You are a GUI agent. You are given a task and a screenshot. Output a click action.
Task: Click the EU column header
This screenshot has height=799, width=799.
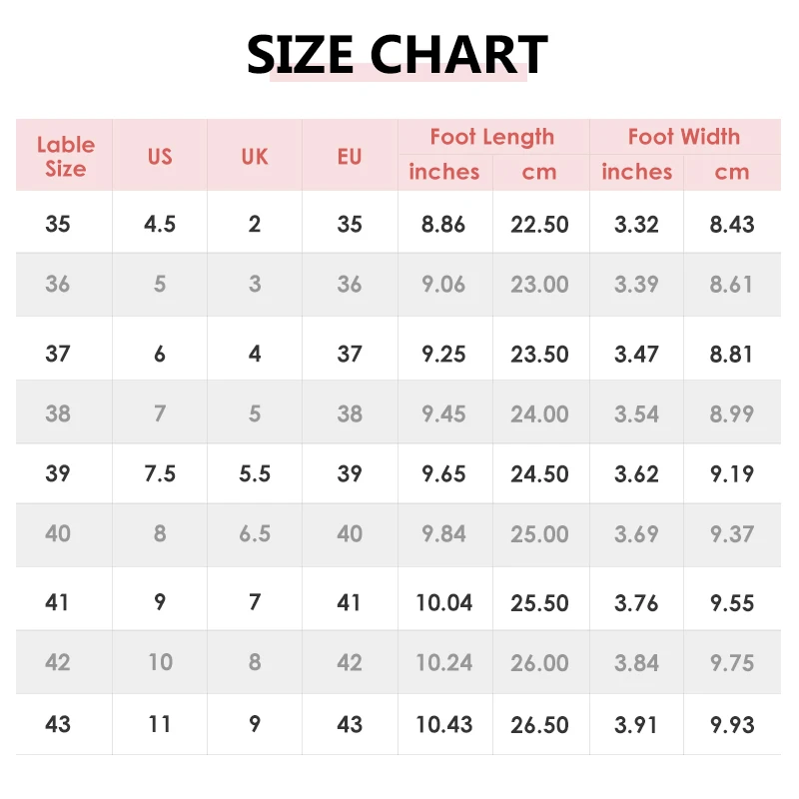pyautogui.click(x=350, y=157)
